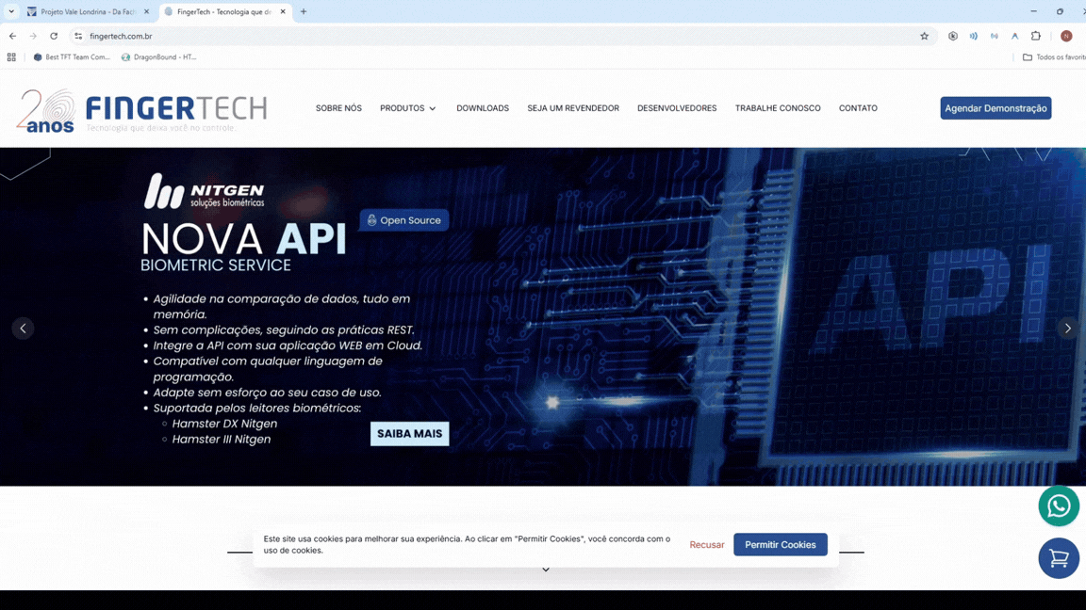
Task: Expand the Produtos menu
Action: [408, 108]
